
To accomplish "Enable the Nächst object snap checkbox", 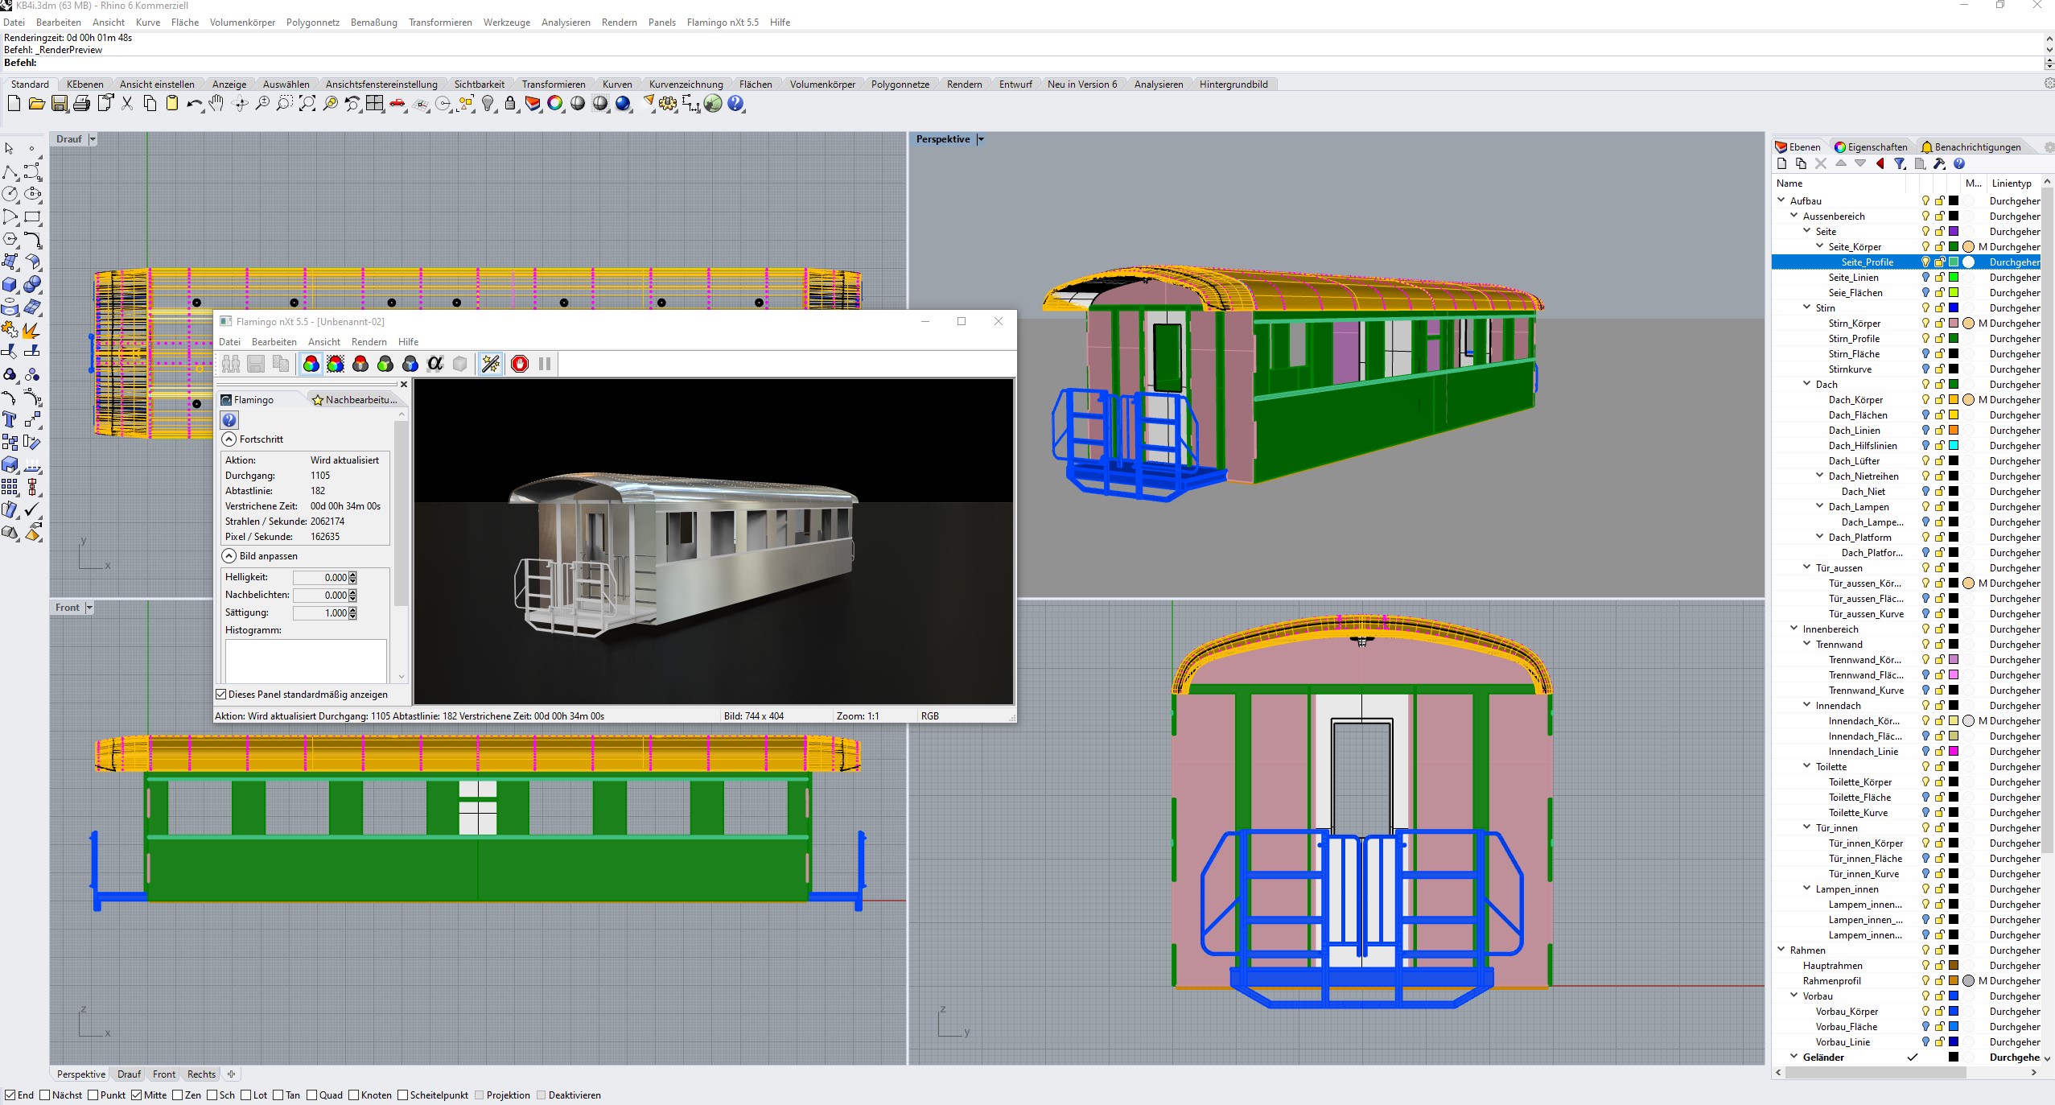I will tap(46, 1095).
